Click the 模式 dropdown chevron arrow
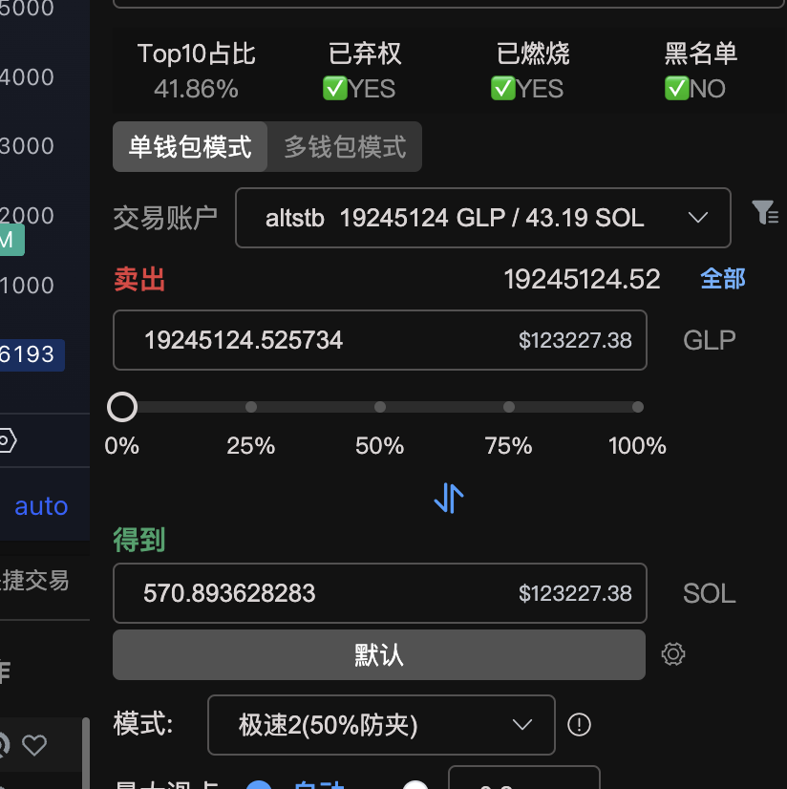This screenshot has height=789, width=787. coord(522,725)
